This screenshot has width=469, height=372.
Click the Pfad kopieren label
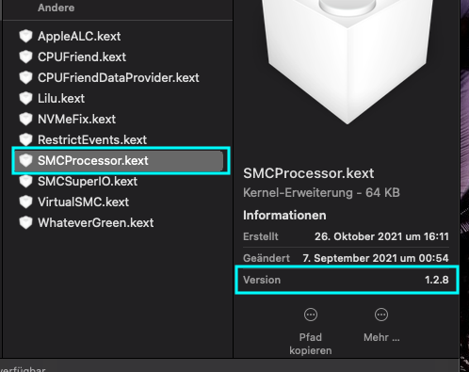(311, 344)
